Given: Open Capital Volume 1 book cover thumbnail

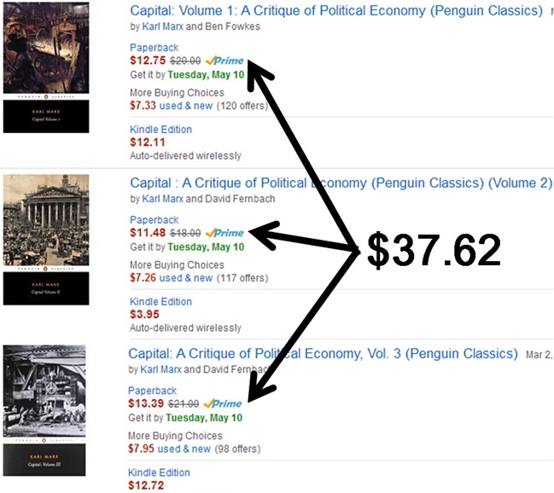Looking at the screenshot, I should 46,66.
